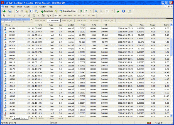Open the Navigator panel with folder-star icon
This screenshot has height=125, width=174.
26,11
